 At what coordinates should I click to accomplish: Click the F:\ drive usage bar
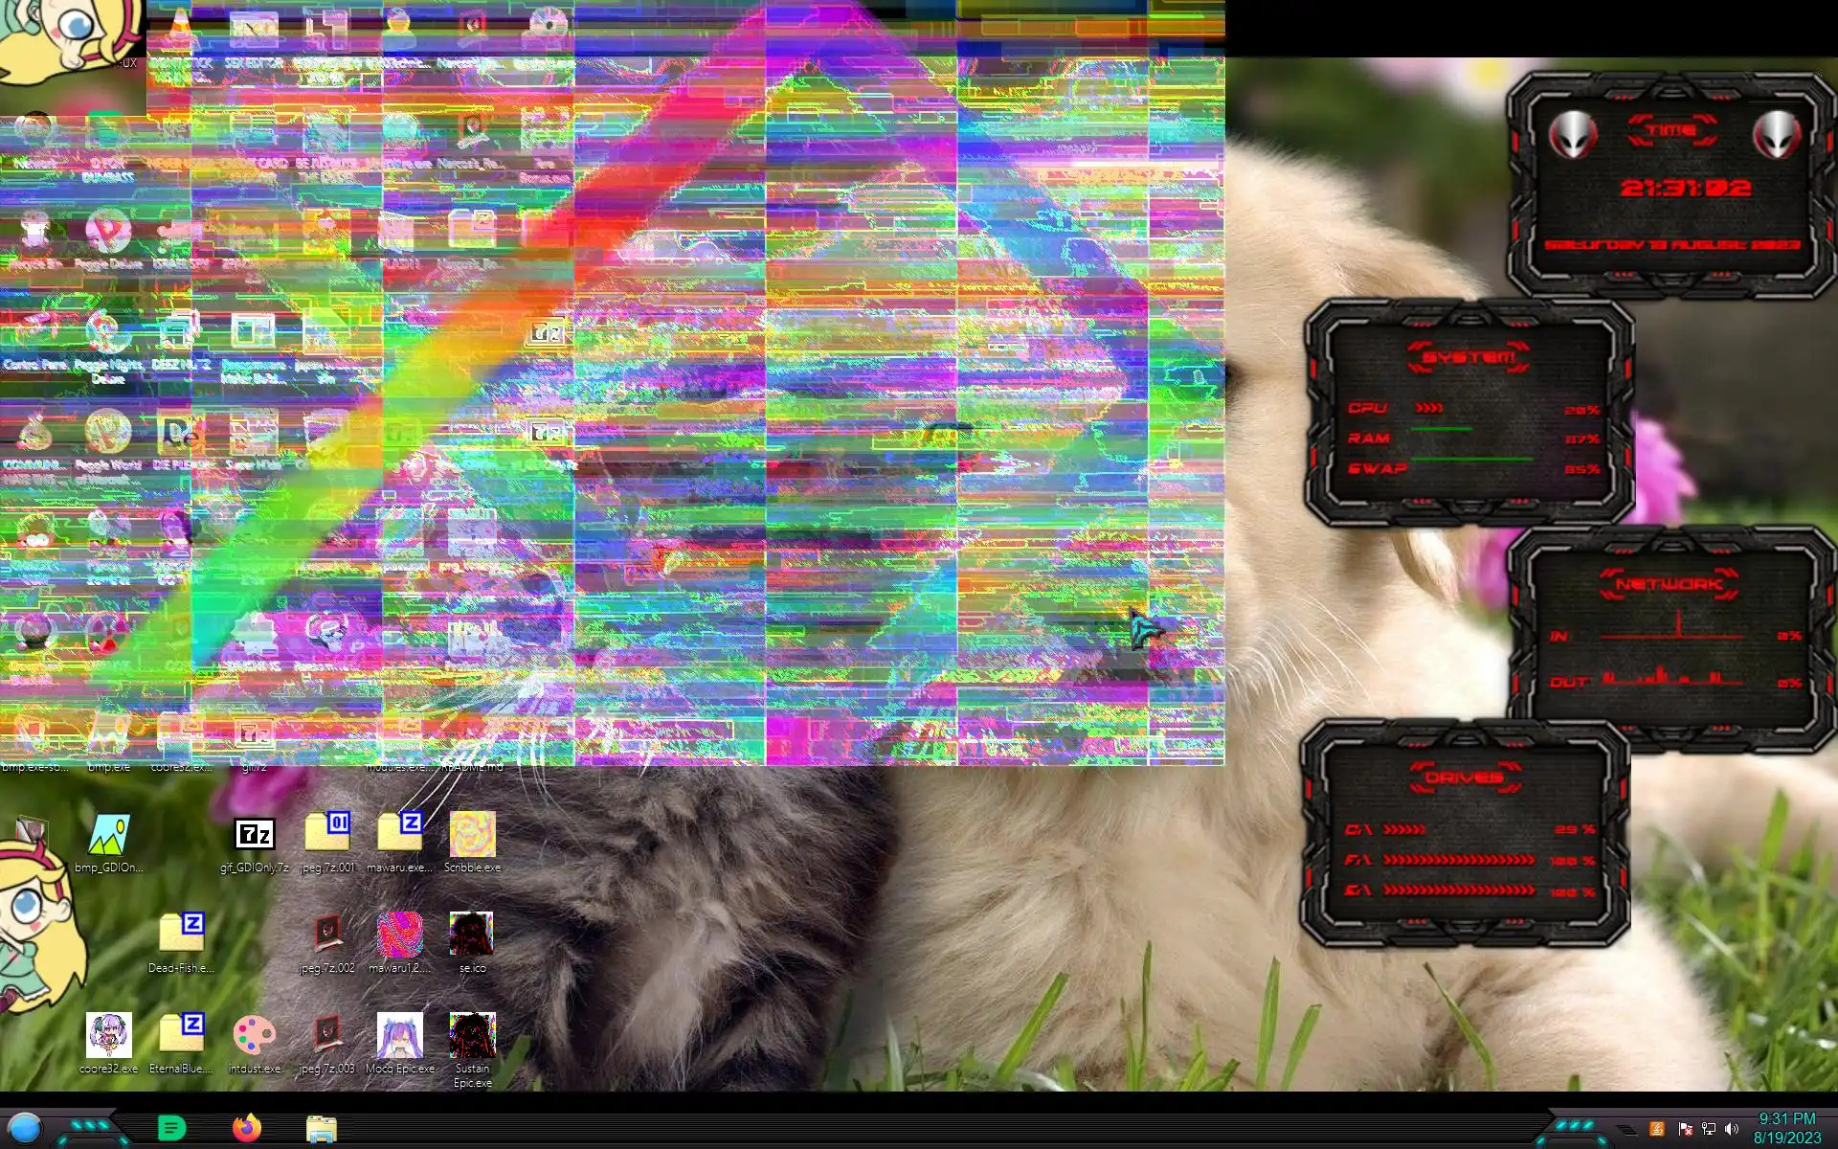pos(1458,860)
